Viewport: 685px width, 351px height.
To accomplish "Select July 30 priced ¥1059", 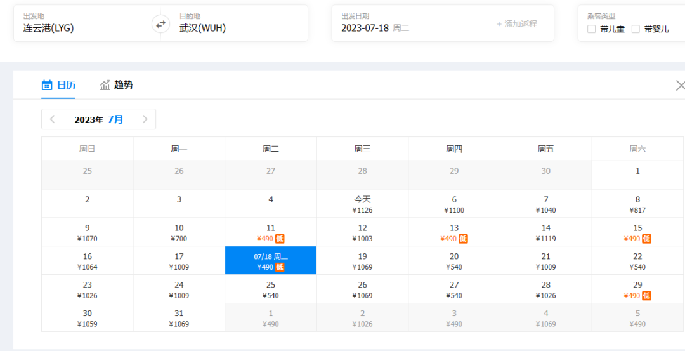I will point(88,317).
